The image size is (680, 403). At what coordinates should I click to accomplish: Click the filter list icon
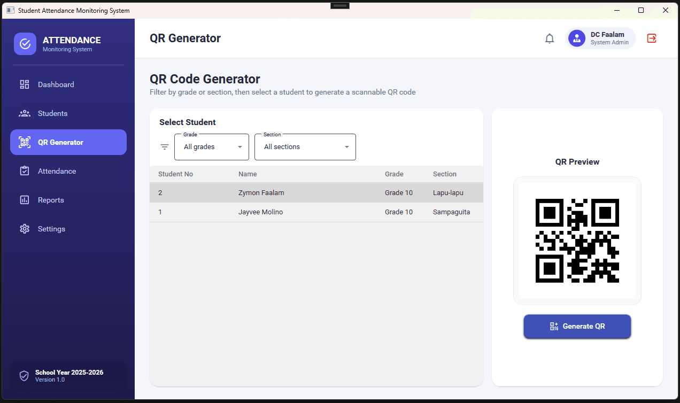click(165, 147)
